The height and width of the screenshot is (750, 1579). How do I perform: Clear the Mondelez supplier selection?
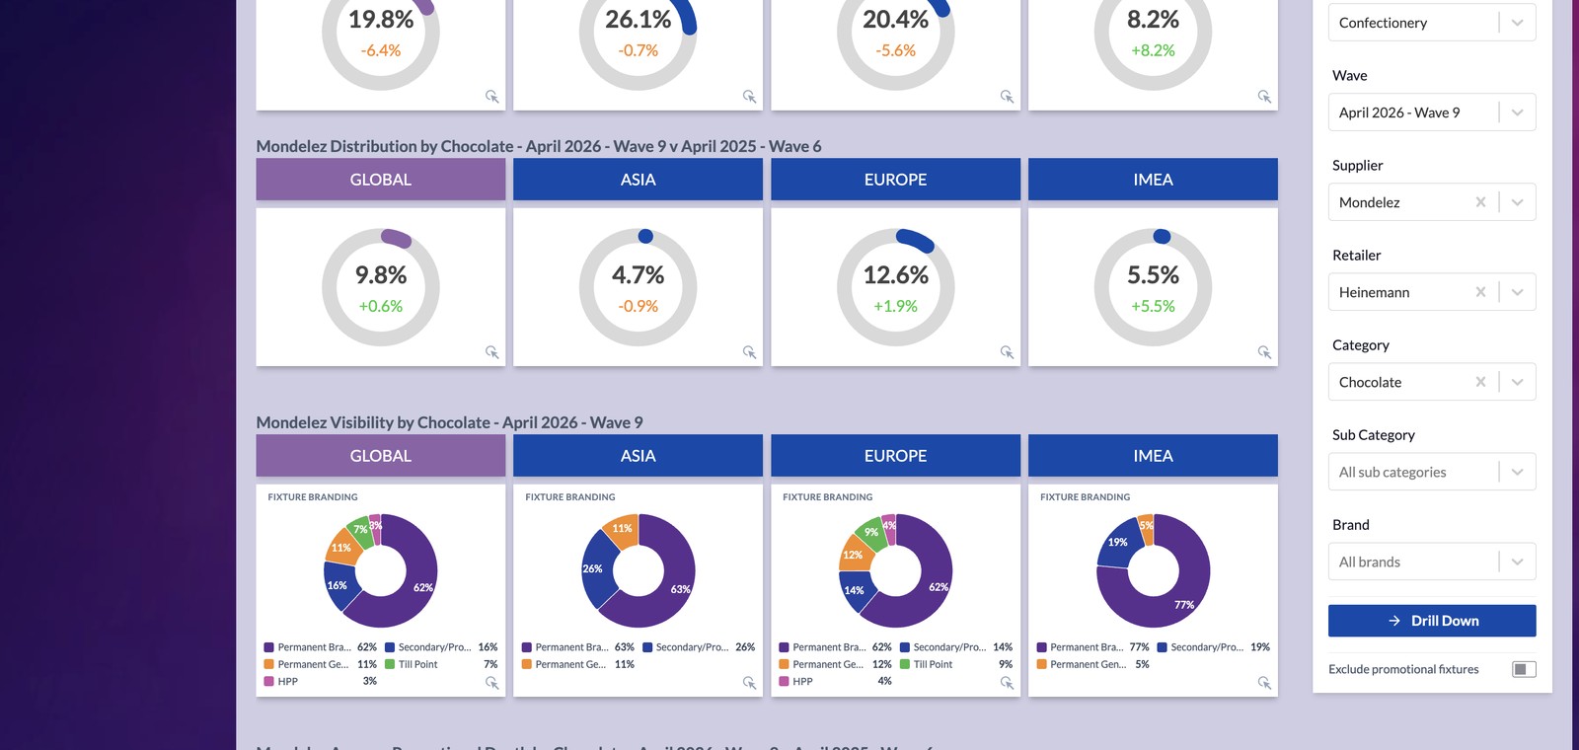coord(1480,202)
